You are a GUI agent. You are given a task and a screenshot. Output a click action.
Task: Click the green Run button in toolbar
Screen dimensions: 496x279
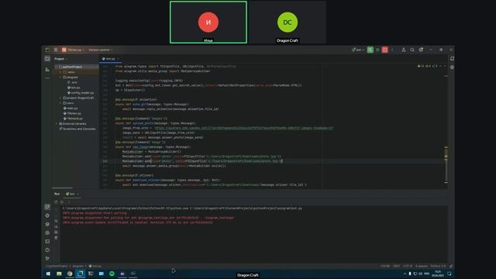370,50
